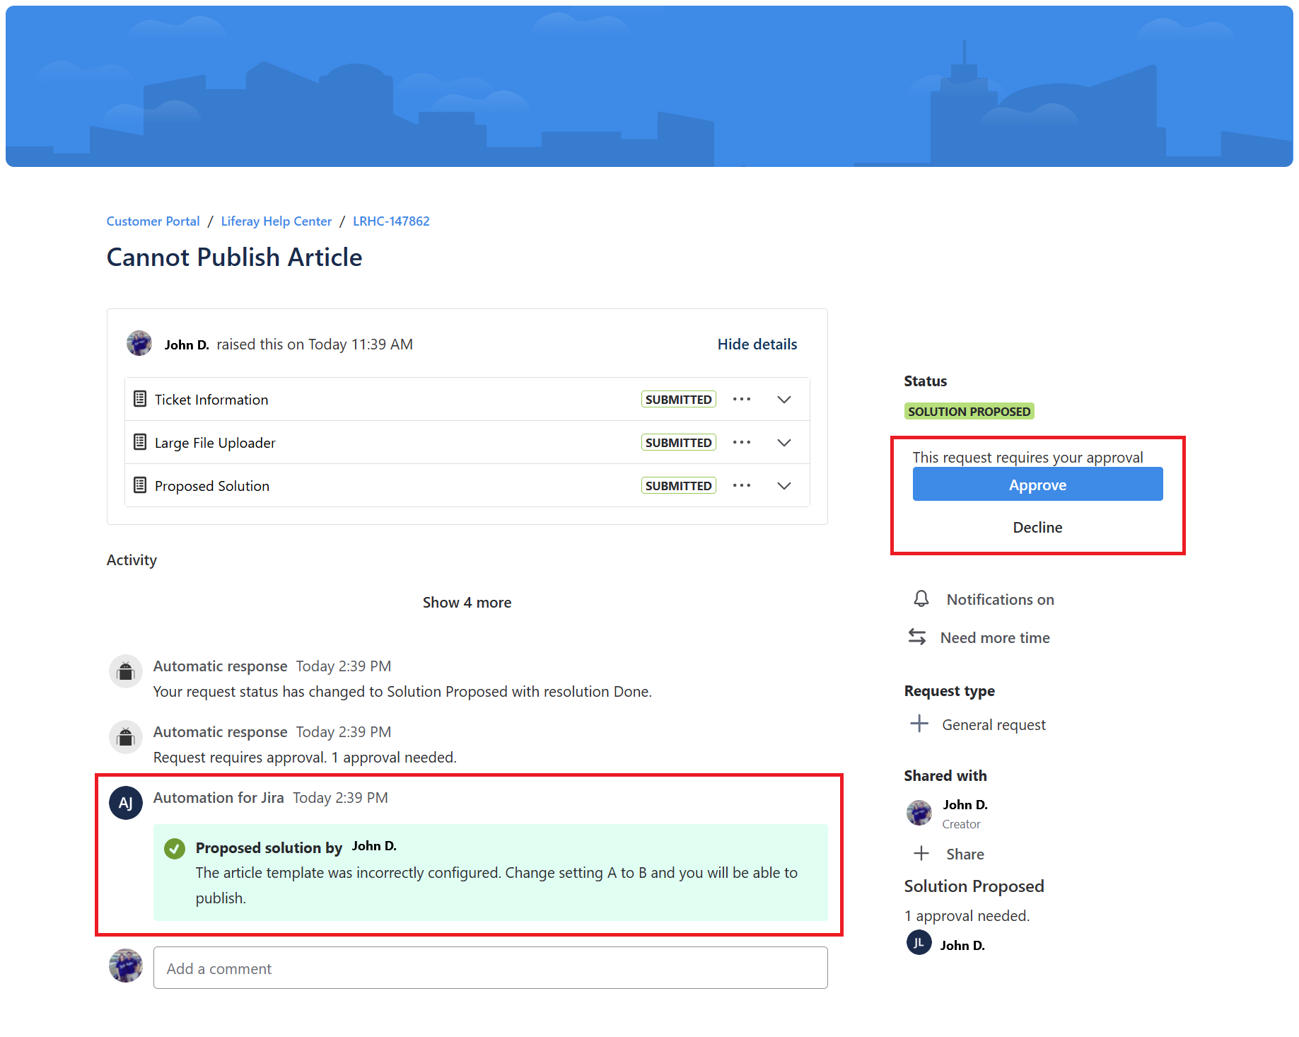The width and height of the screenshot is (1299, 1037).
Task: Click the Add a comment field
Action: pos(490,968)
